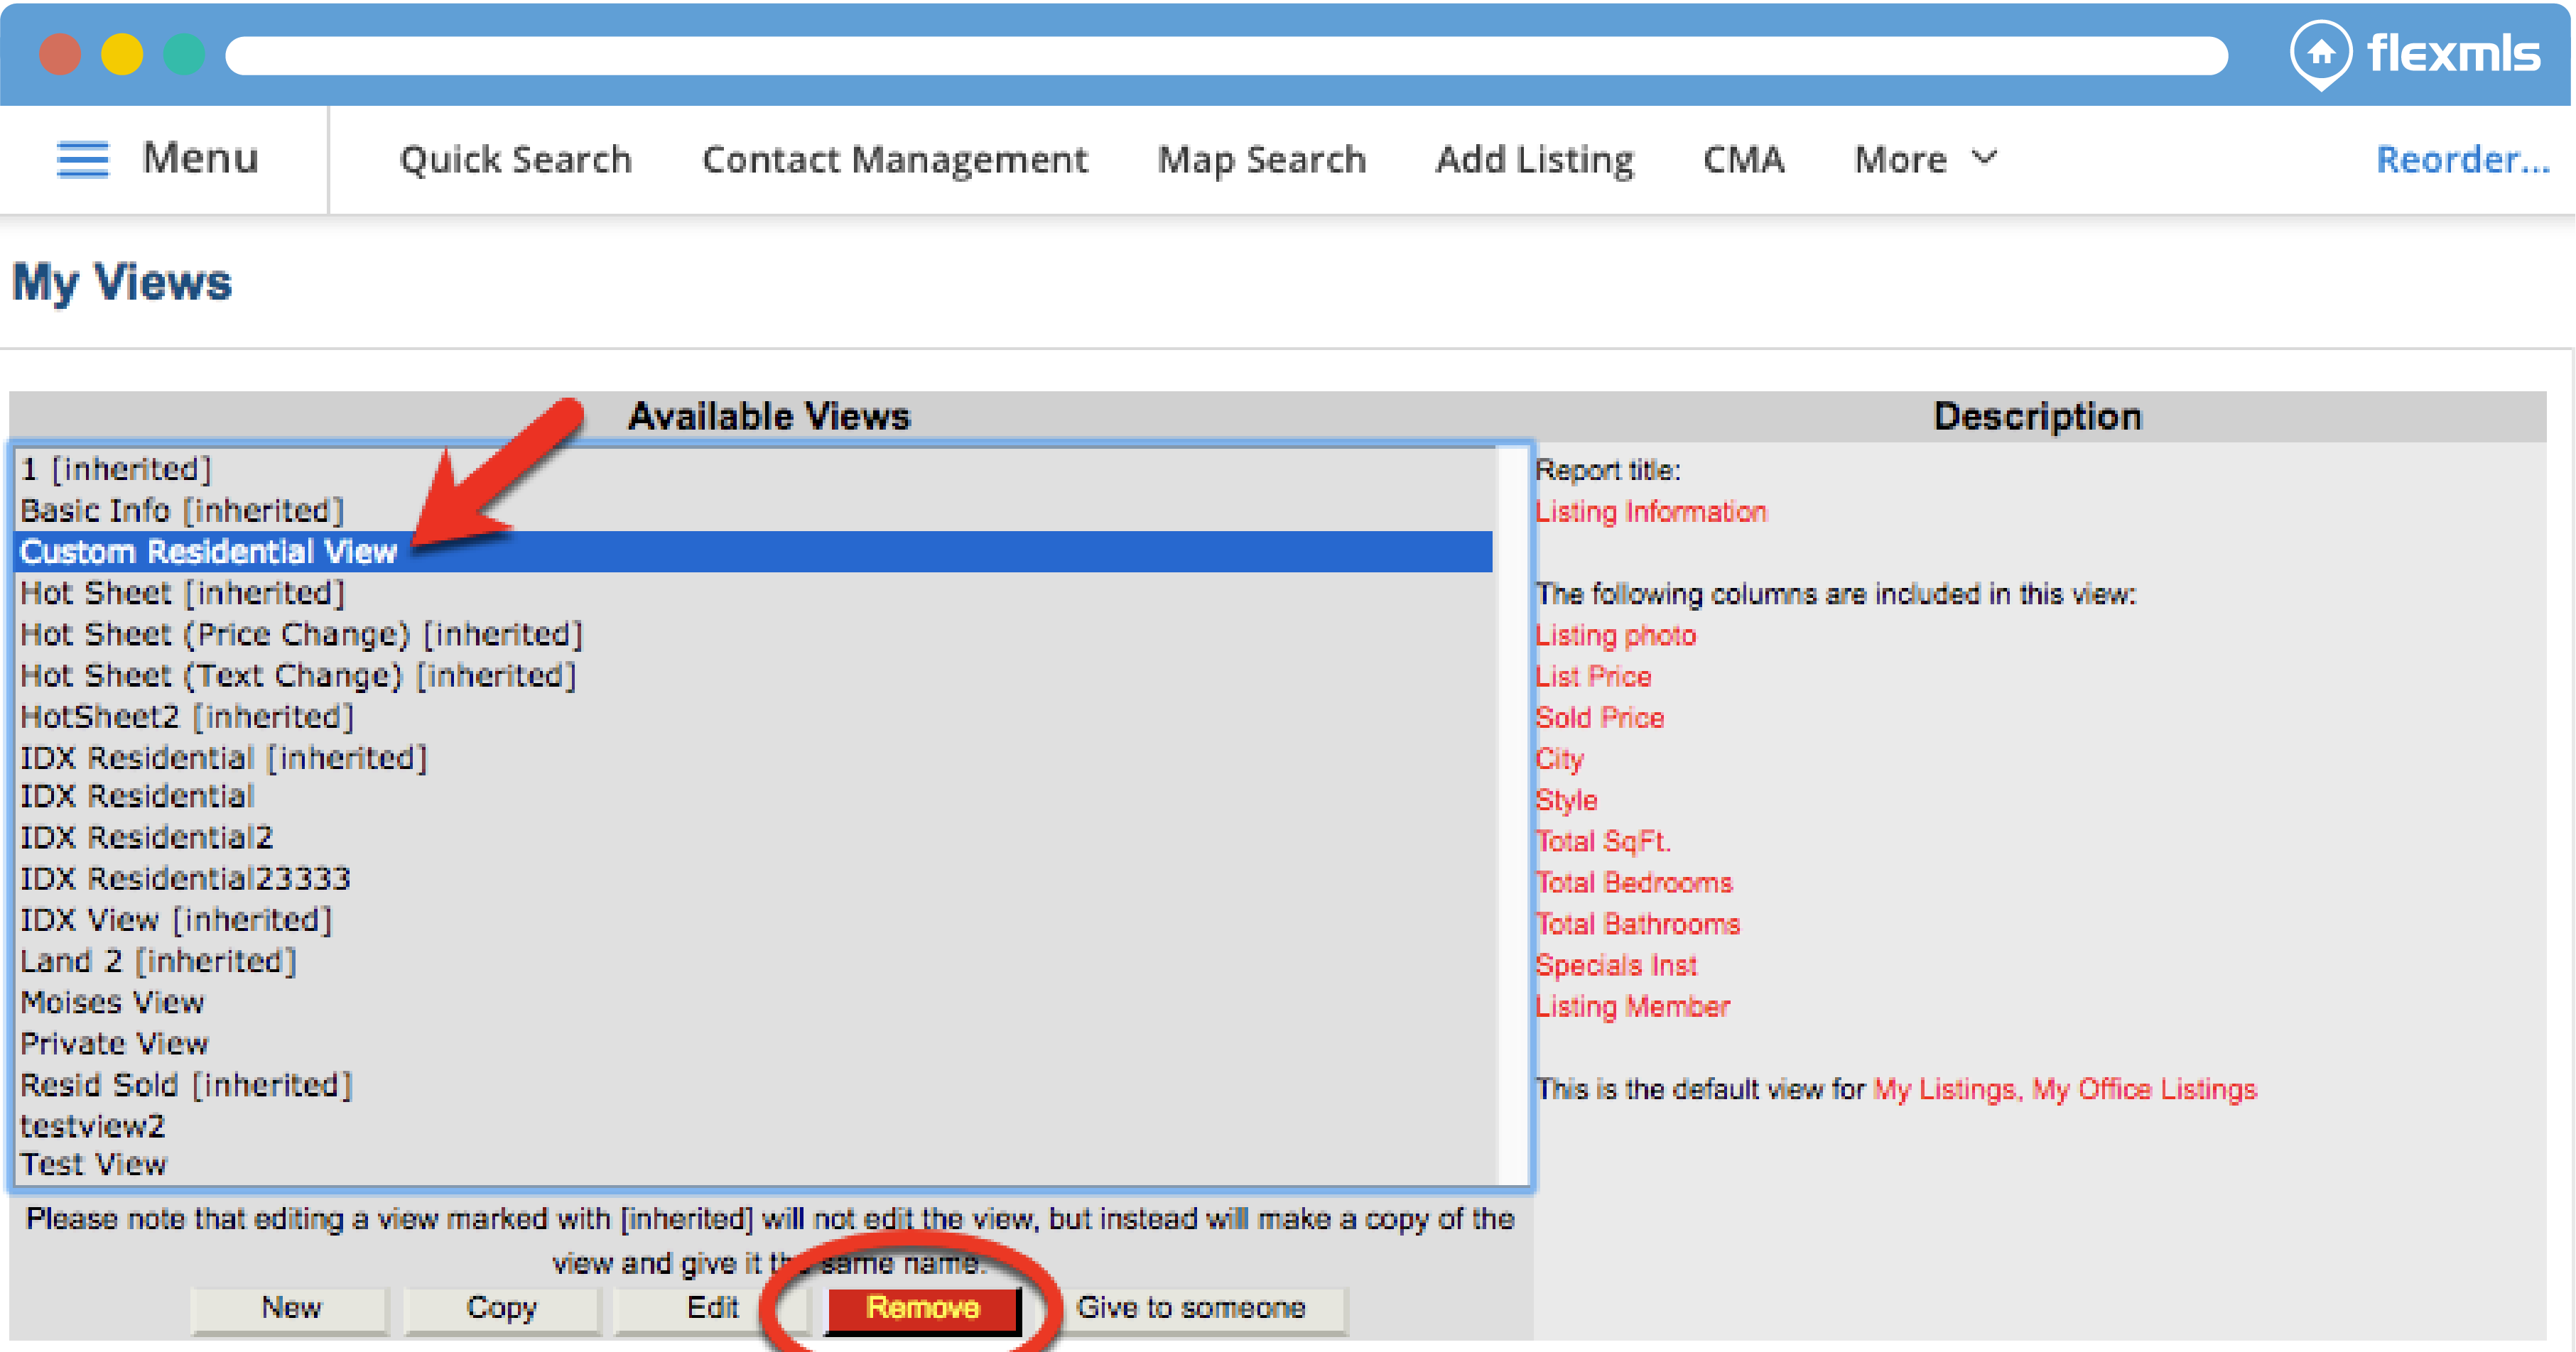Click the Edit button
Screen dimensions: 2576x1352
[711, 1307]
